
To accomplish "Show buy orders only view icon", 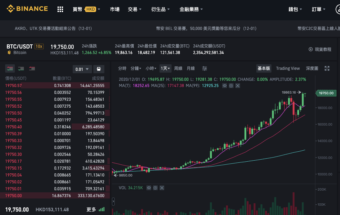I will 21,69.
